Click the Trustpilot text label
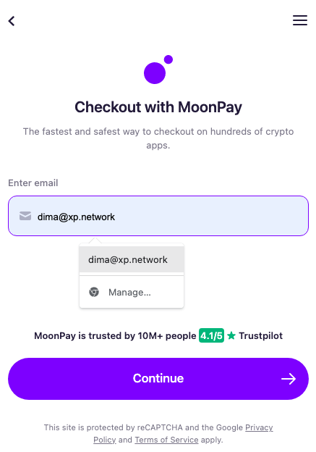The height and width of the screenshot is (452, 316). (261, 335)
